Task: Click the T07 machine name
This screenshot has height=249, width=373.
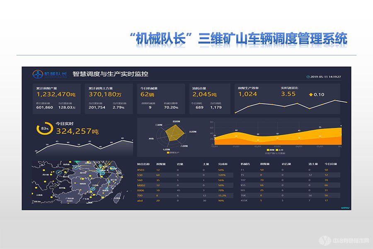Action: [243, 181]
